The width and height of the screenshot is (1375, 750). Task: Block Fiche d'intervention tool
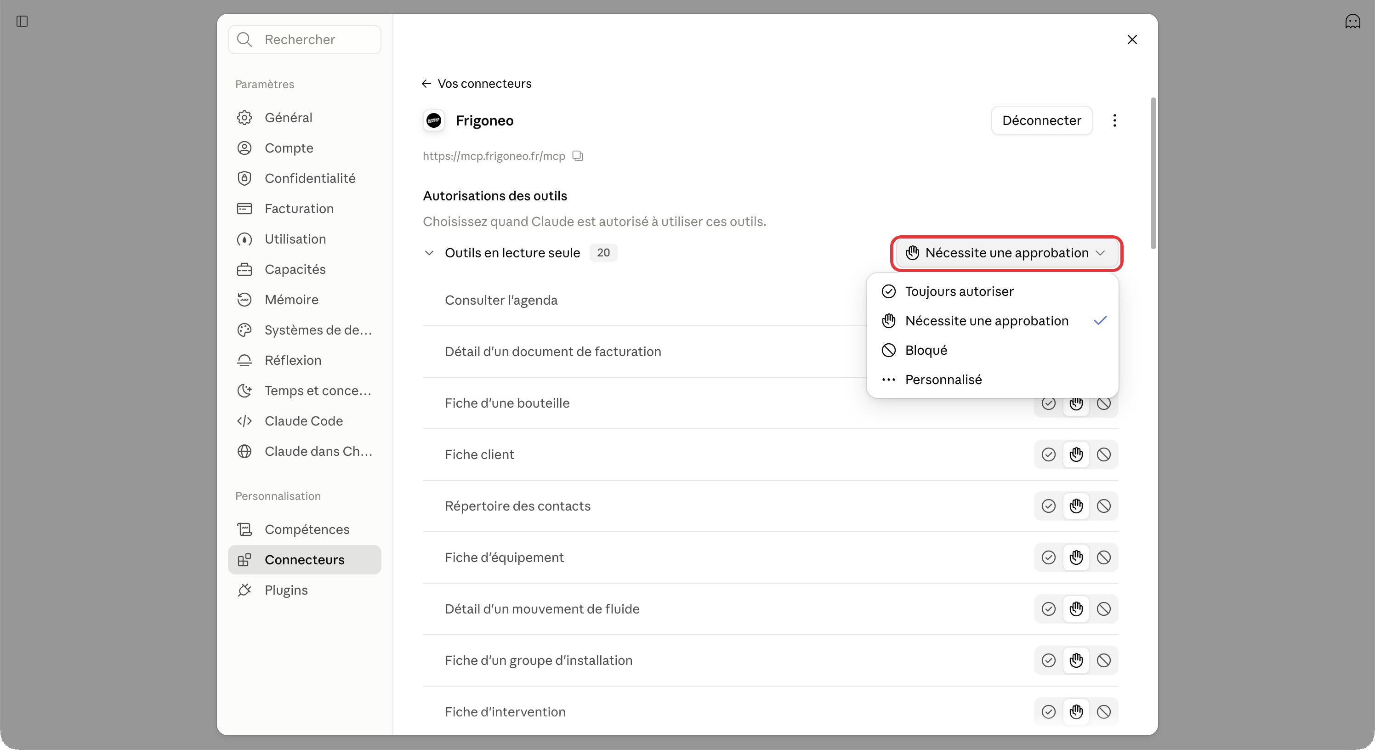[1104, 712]
